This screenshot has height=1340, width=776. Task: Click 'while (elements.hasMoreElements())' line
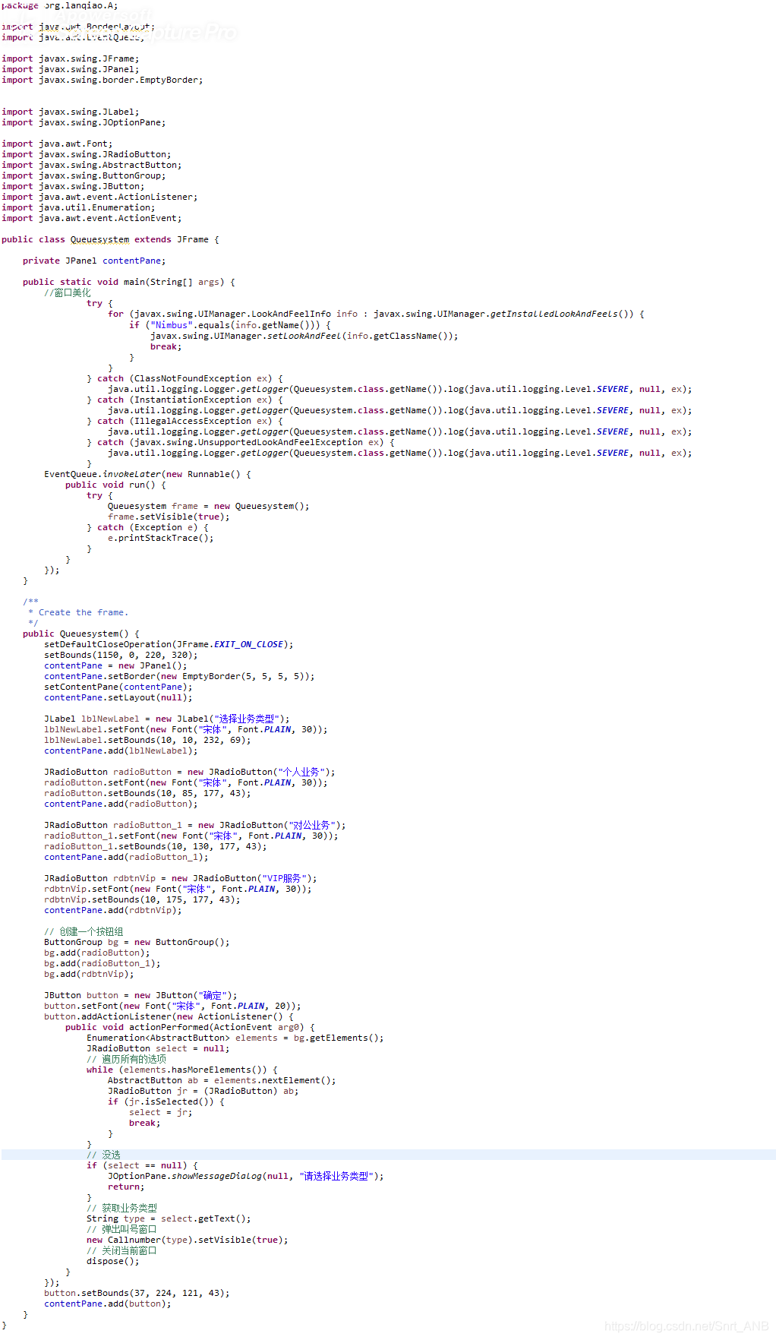pyautogui.click(x=182, y=1070)
